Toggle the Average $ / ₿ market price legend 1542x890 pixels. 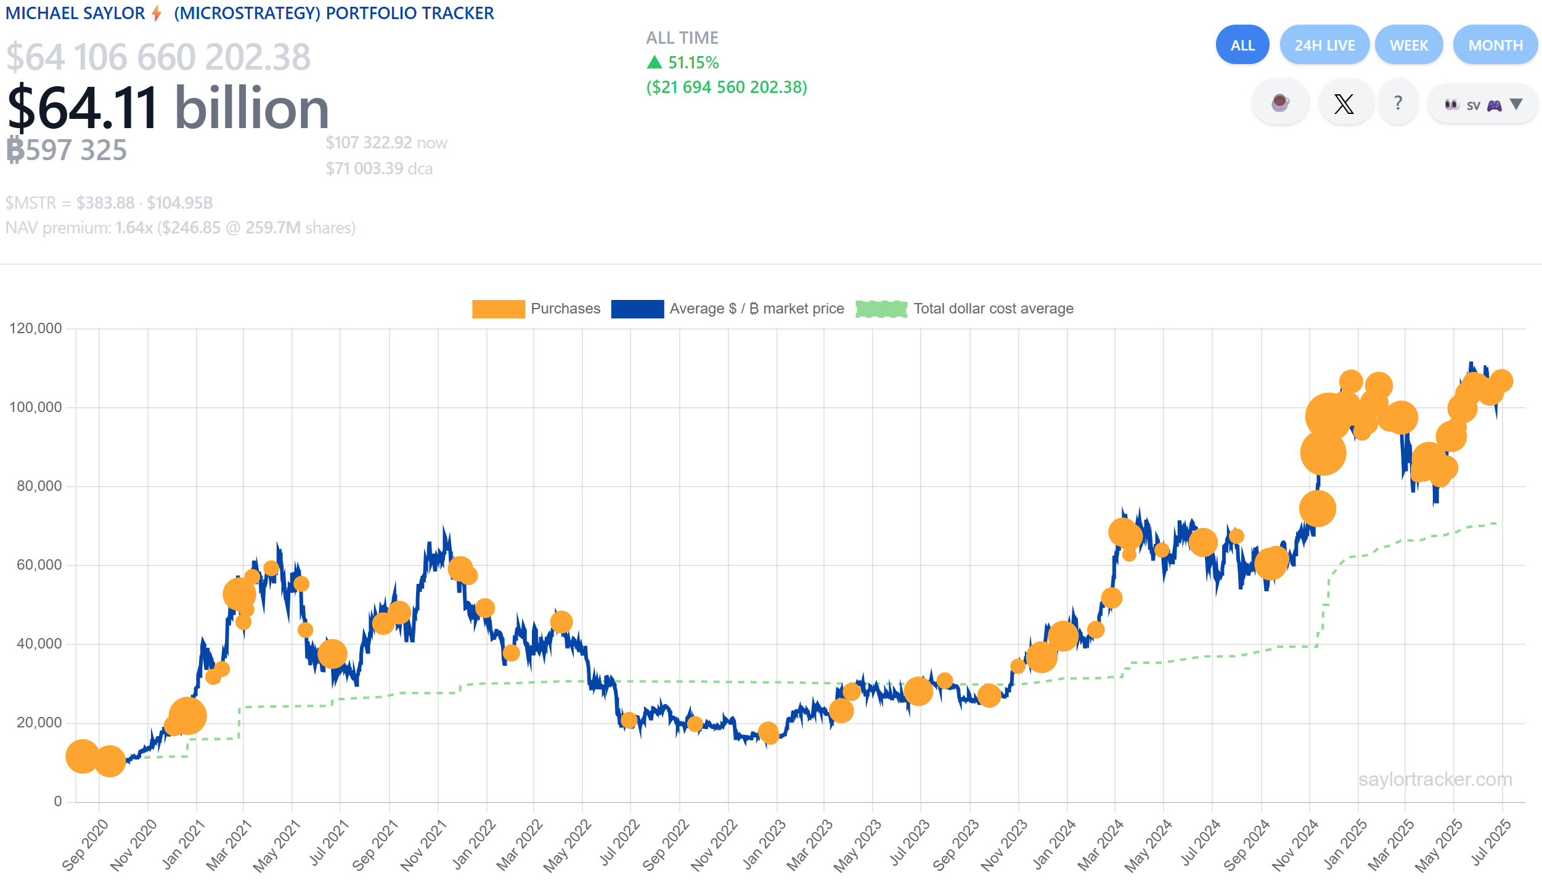click(728, 309)
